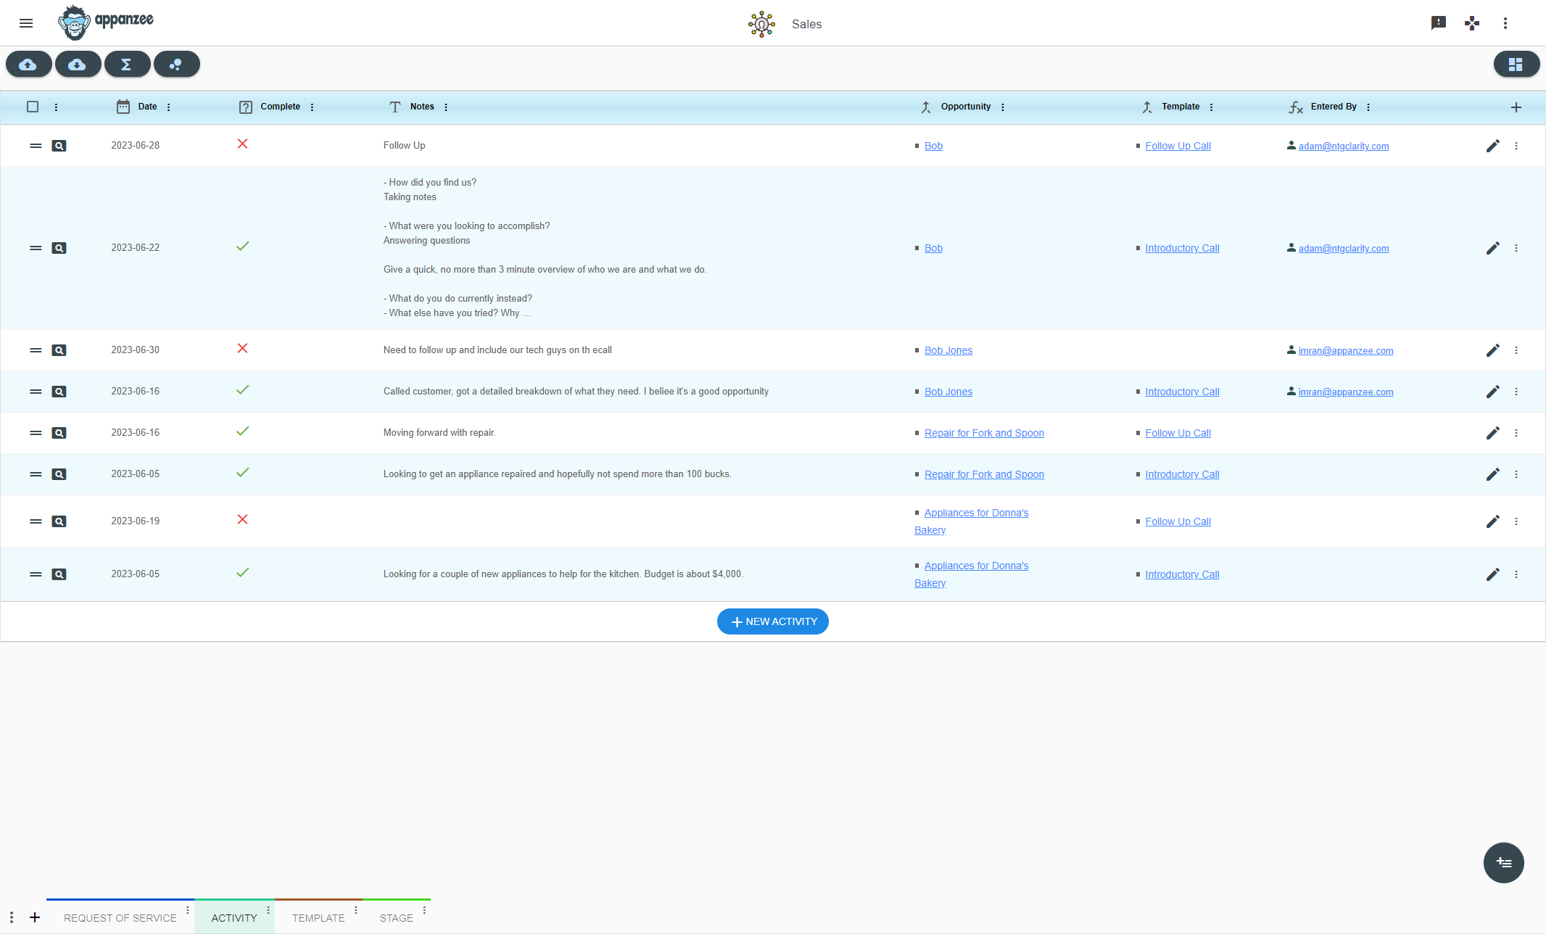Open the Entered By column options menu
The width and height of the screenshot is (1546, 934).
[1368, 107]
